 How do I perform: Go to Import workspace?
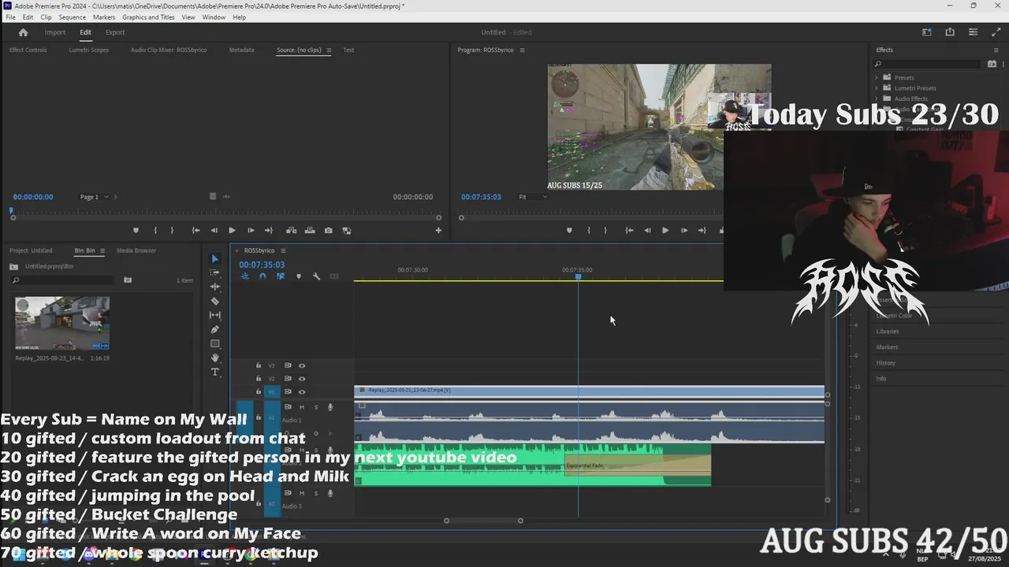55,32
